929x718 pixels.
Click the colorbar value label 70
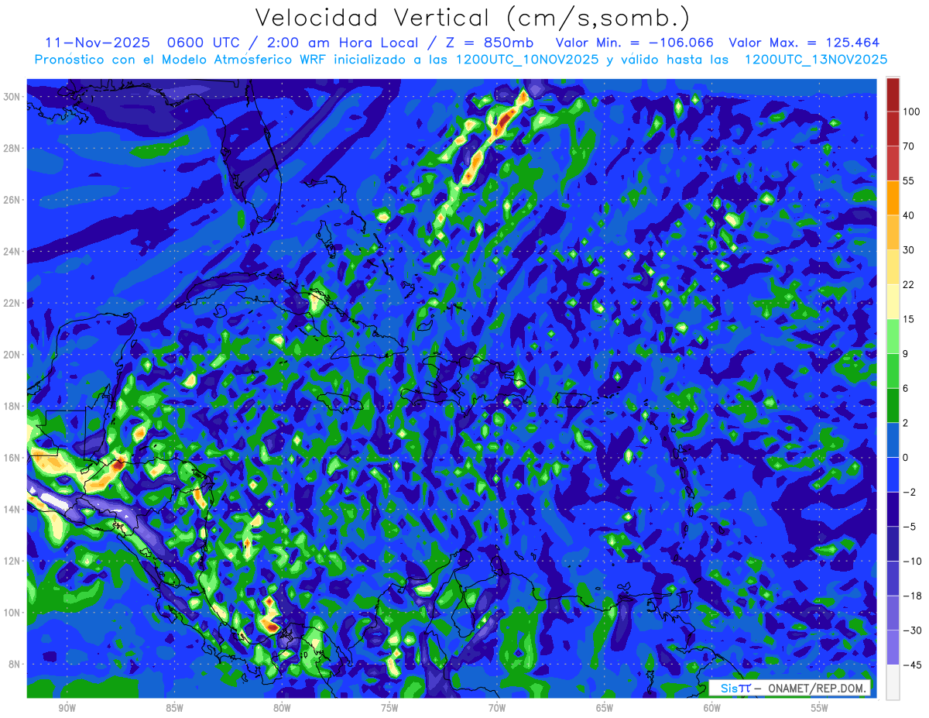(909, 146)
